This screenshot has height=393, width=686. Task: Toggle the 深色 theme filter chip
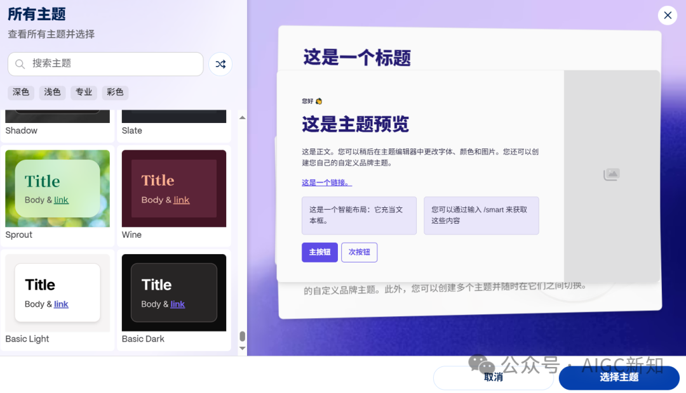click(x=20, y=93)
